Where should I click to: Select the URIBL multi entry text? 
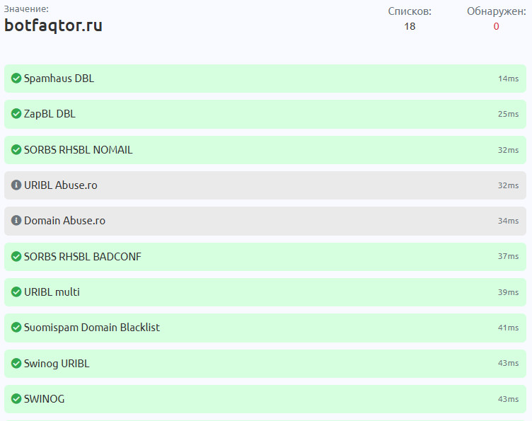(x=52, y=292)
